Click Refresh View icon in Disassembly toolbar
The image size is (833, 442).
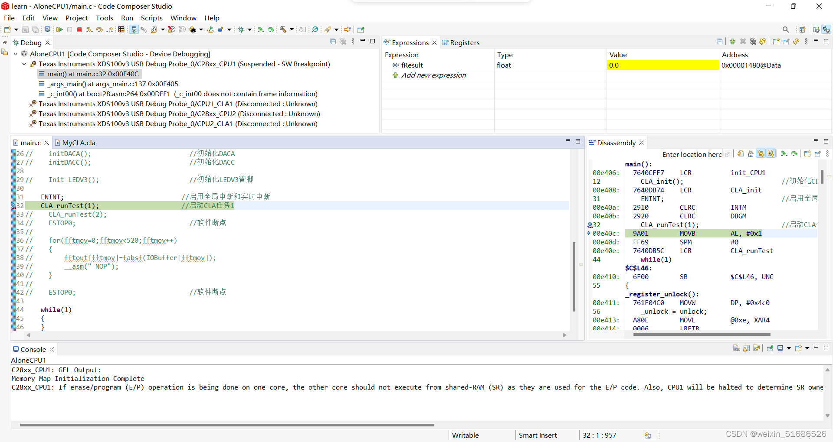coord(741,154)
